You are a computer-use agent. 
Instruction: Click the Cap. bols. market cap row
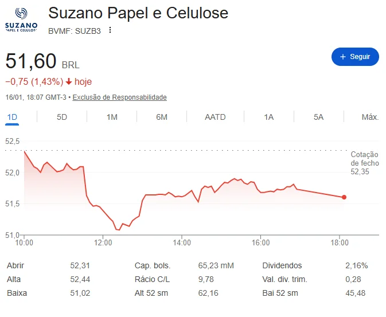pos(184,266)
